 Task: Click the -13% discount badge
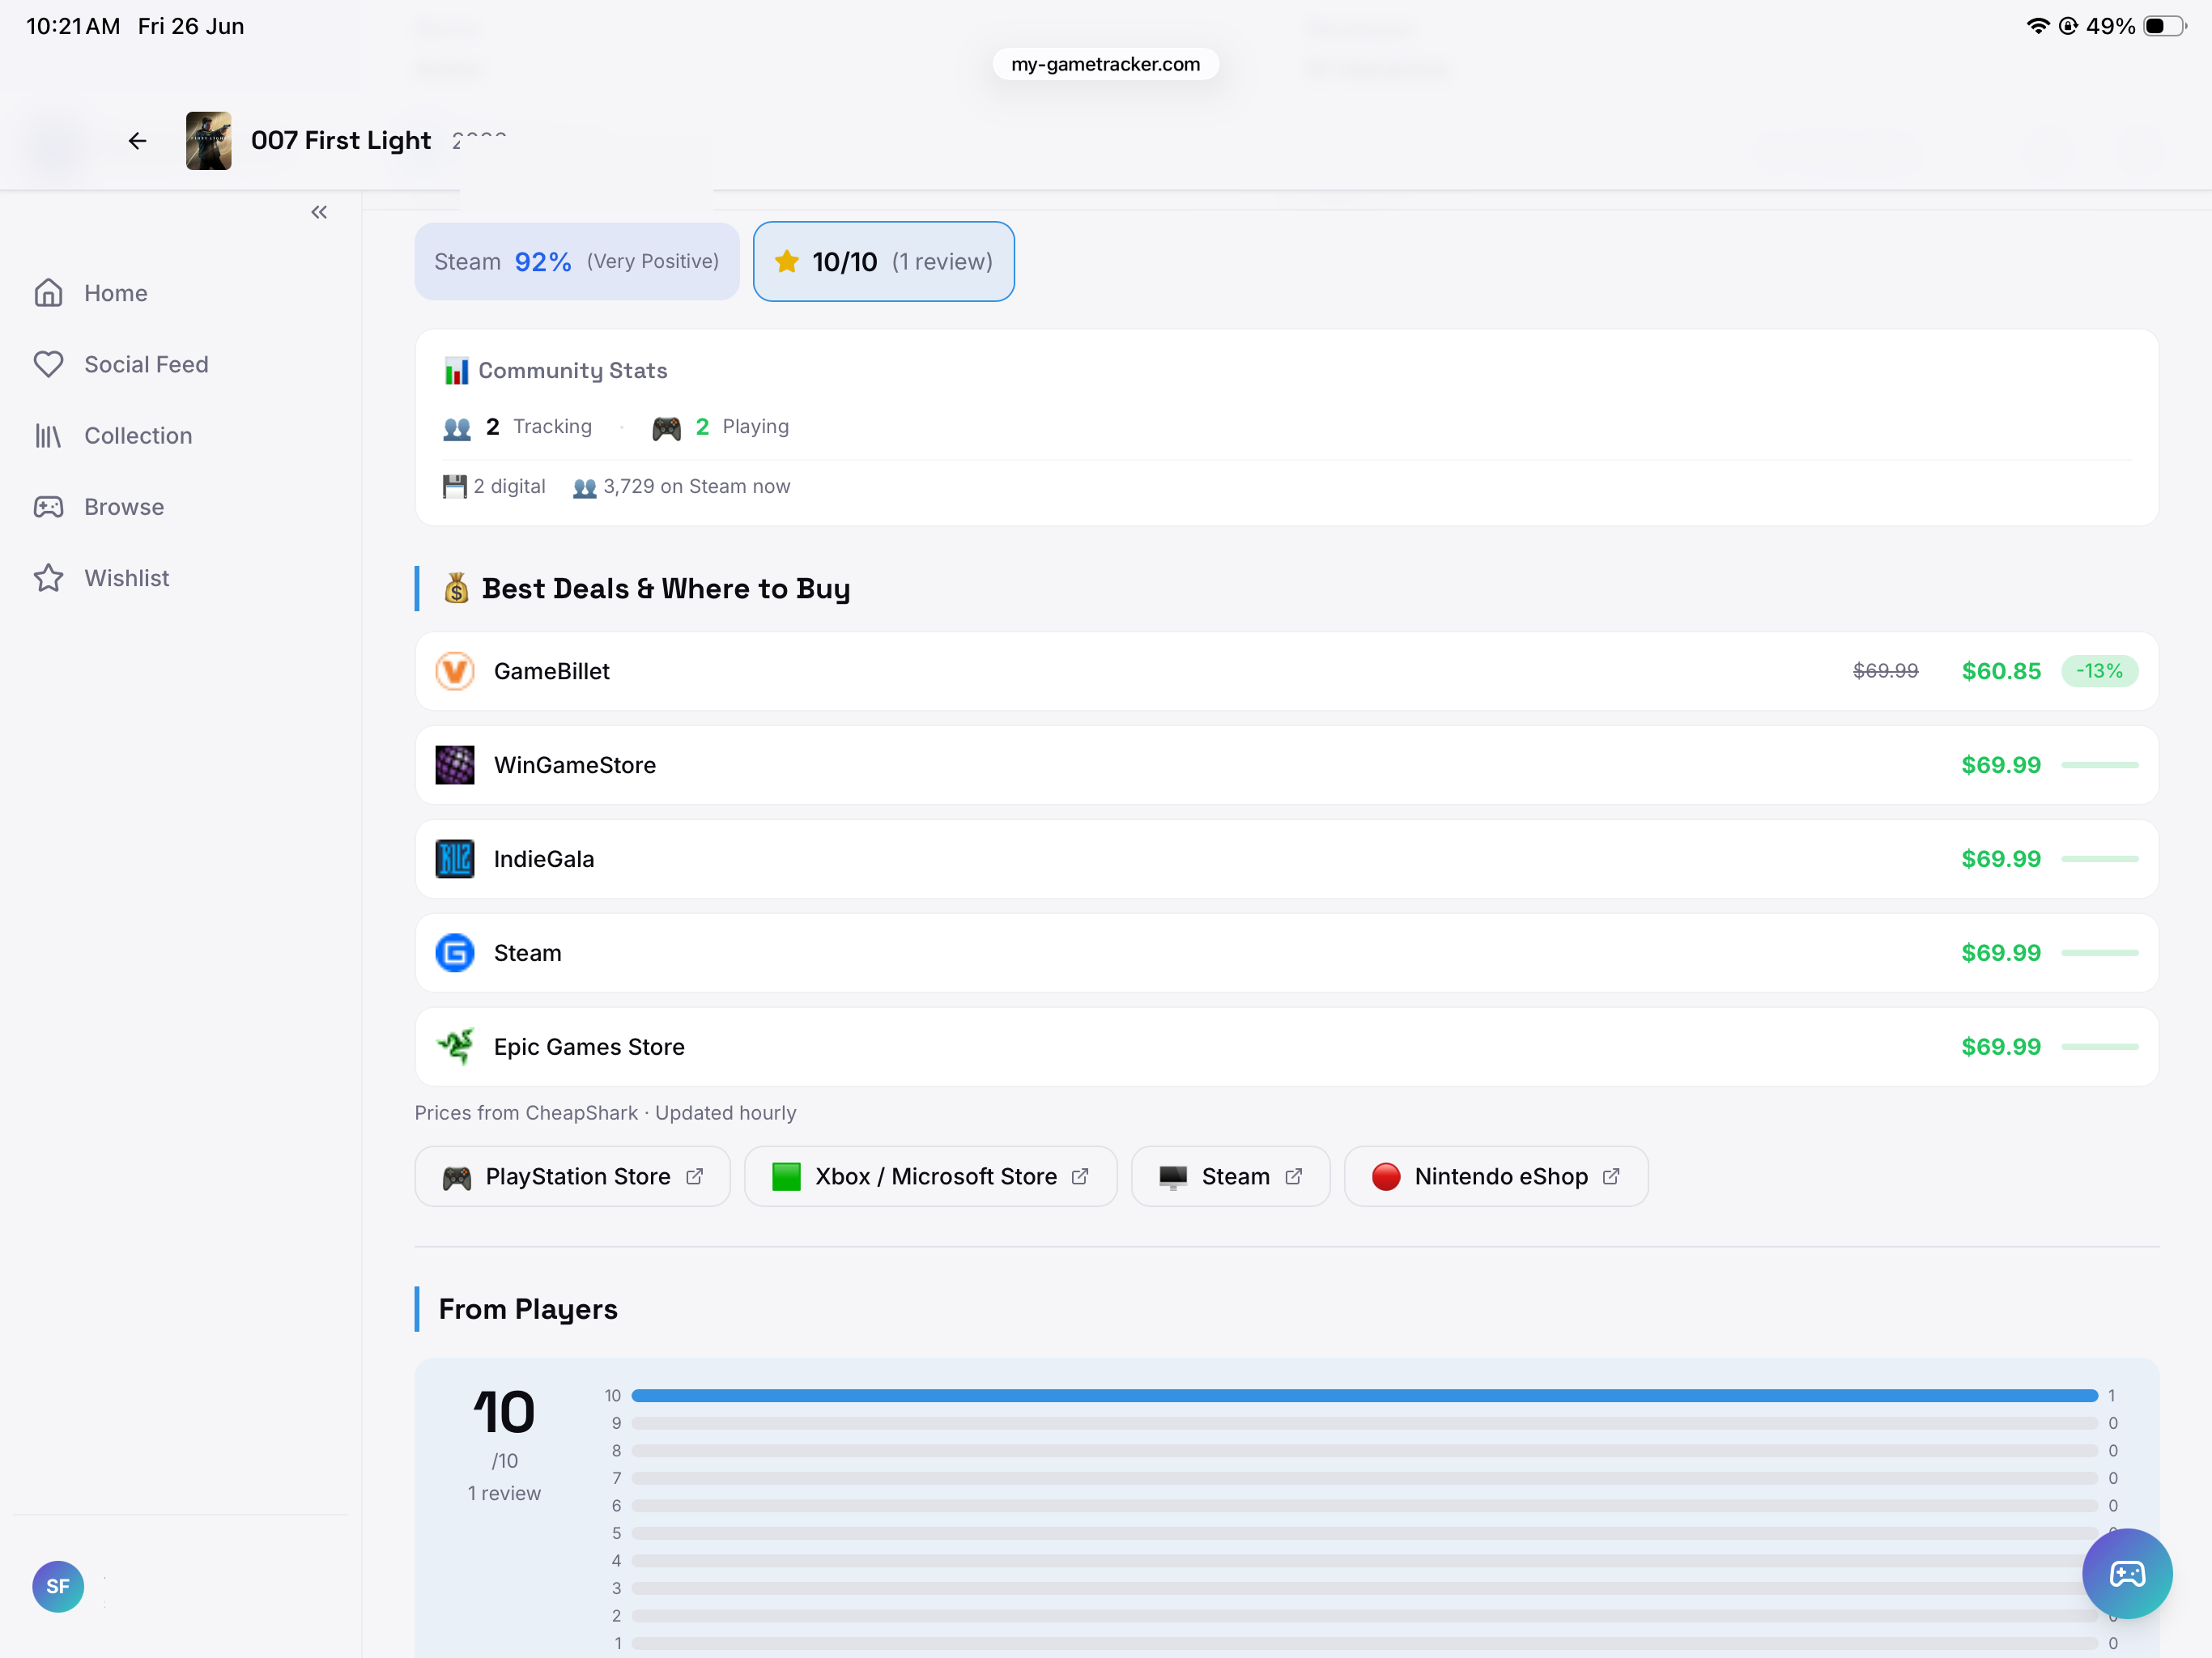coord(2099,671)
